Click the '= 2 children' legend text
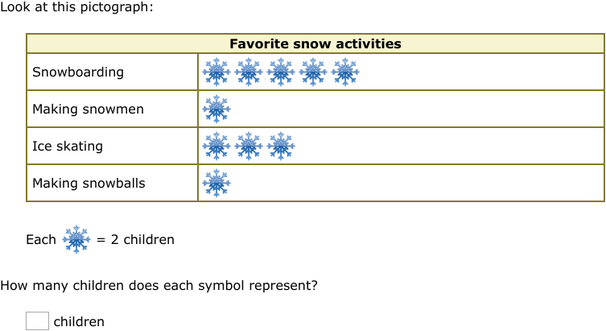Screen dimensions: 606x331 [x=135, y=240]
